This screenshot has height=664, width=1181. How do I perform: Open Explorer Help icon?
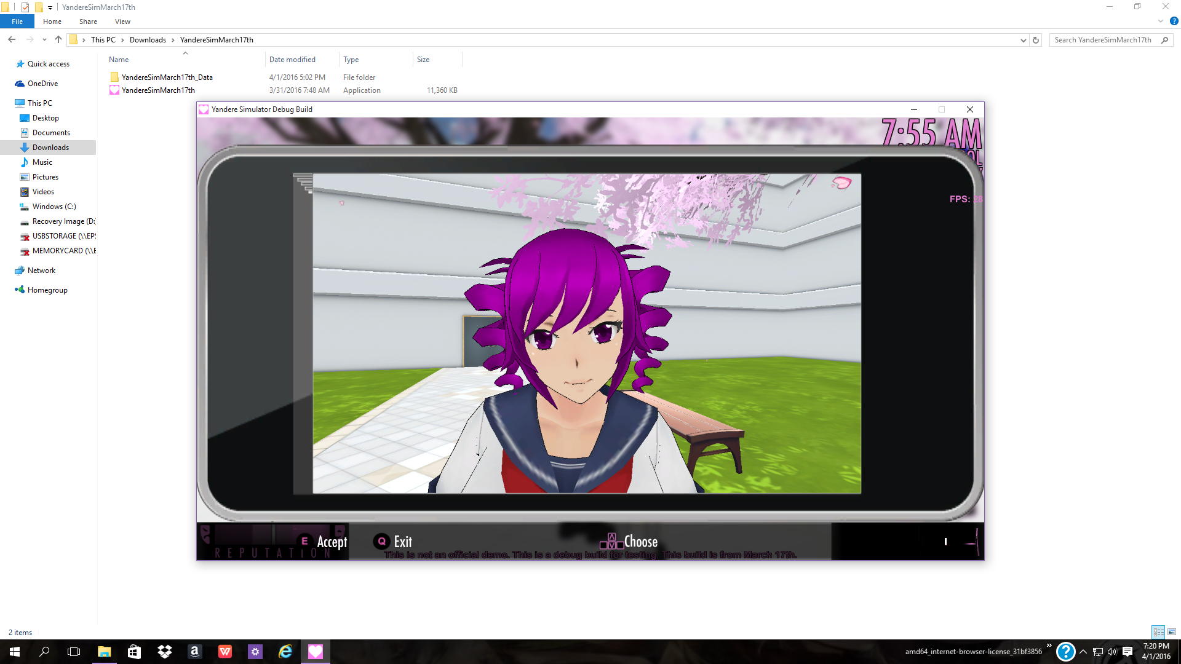click(1174, 21)
